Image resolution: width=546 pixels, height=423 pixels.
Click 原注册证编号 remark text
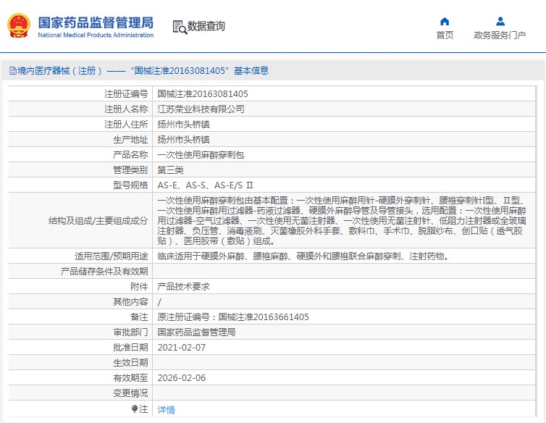[x=233, y=317]
